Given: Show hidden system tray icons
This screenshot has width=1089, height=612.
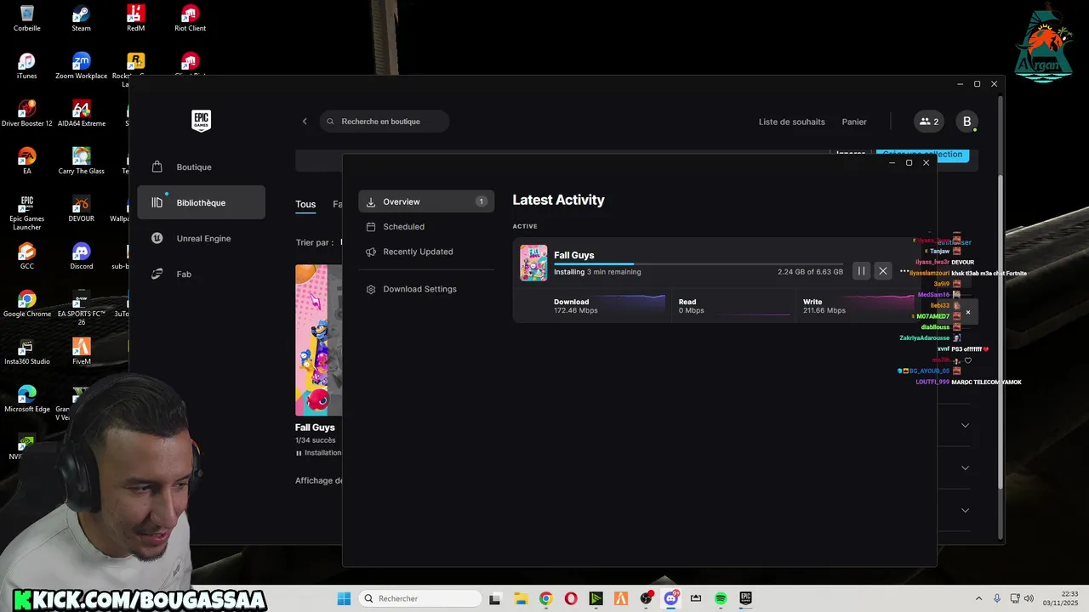Looking at the screenshot, I should coord(978,598).
